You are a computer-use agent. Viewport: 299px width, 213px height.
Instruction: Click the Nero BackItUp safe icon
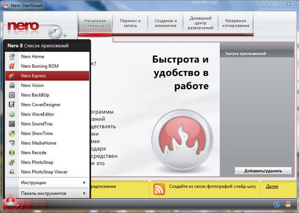pos(12,95)
